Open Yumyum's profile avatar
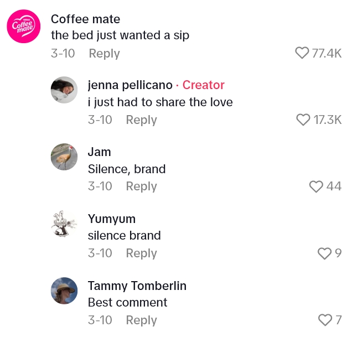Image resolution: width=347 pixels, height=337 pixels. click(64, 224)
